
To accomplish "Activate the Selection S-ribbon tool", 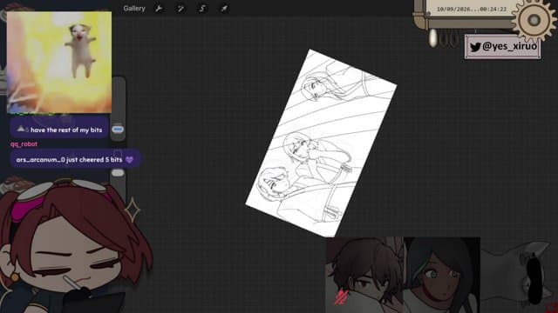I will tap(202, 9).
